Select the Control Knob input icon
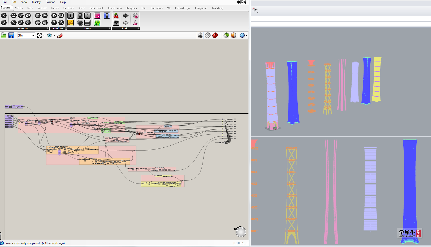The image size is (431, 247). point(80,23)
